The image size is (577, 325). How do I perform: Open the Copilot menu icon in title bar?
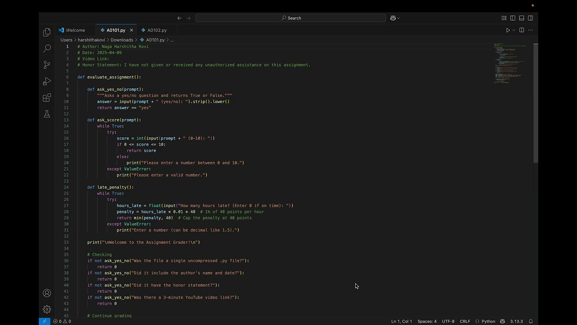click(x=393, y=18)
